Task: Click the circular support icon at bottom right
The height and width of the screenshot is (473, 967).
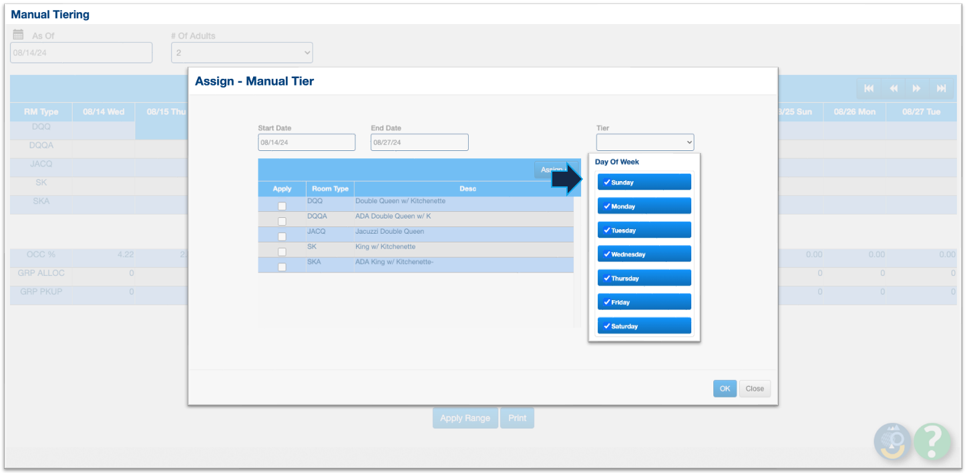Action: pos(893,442)
